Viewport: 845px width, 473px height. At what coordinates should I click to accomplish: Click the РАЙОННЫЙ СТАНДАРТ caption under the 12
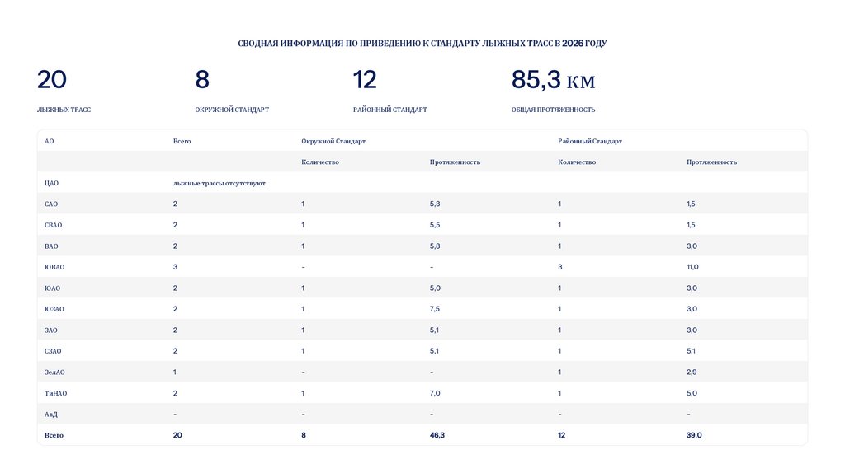pos(390,110)
